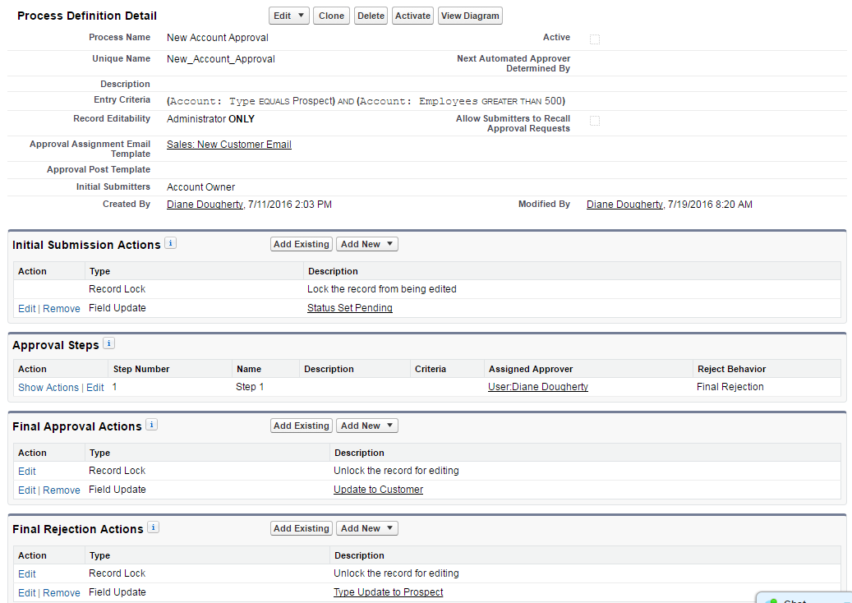Viewport: 852px width, 603px height.
Task: Edit Record Lock in Final Rejection Actions
Action: click(x=26, y=574)
